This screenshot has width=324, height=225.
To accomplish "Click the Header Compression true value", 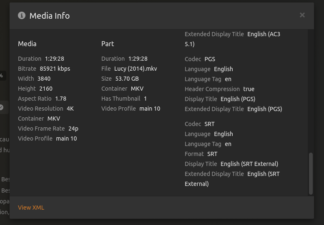I will pos(249,89).
